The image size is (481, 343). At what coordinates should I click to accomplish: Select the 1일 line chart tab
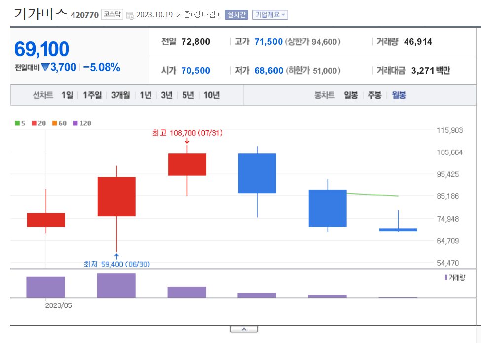(68, 95)
